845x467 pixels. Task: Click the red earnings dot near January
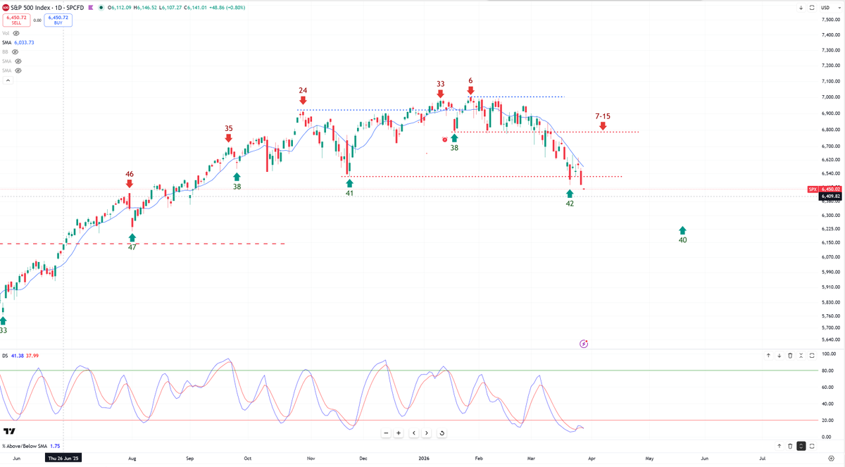pyautogui.click(x=444, y=139)
